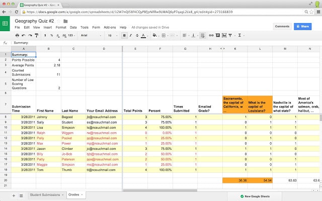Toggle strikethrough formatting
The width and height of the screenshot is (322, 201).
136,36
